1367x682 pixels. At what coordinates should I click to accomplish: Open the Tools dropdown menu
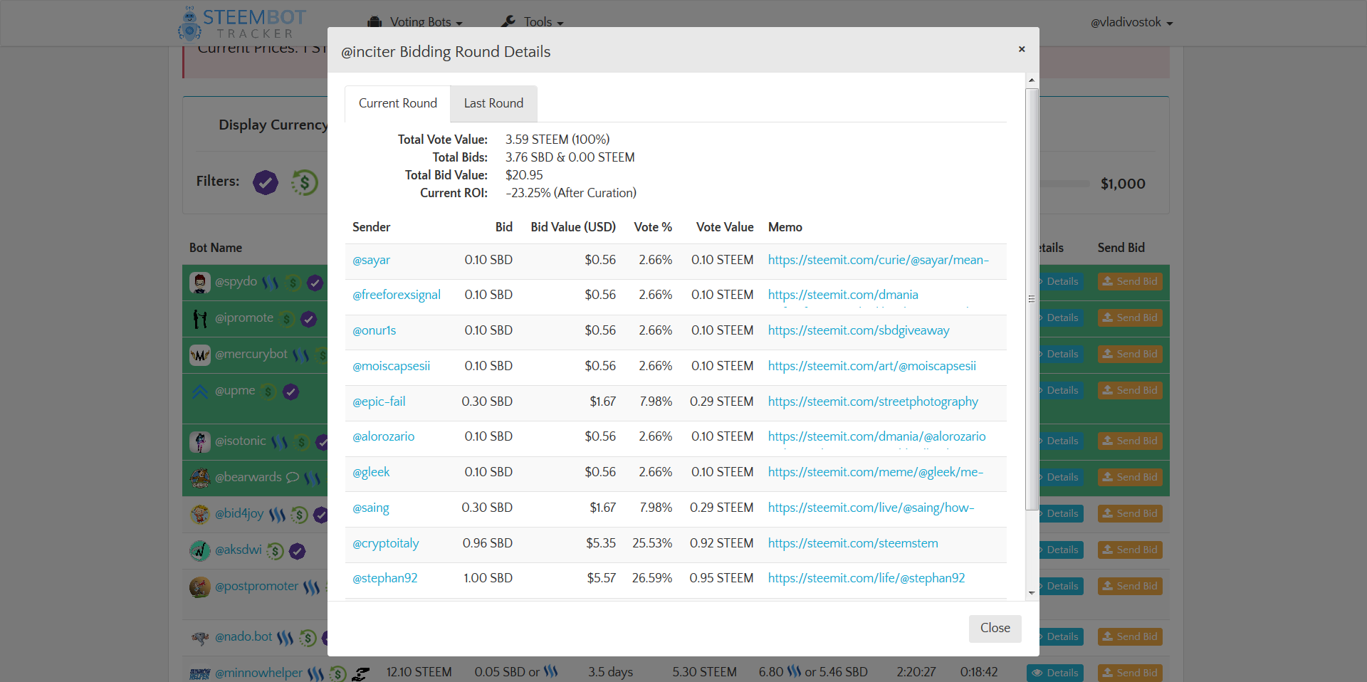pos(533,22)
